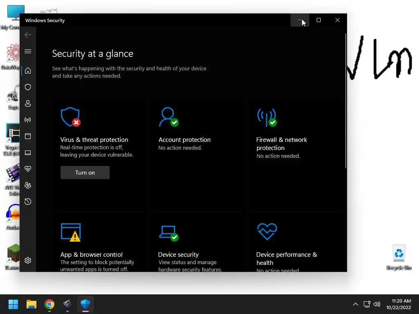Open Account protection person icon in sidebar
Image resolution: width=419 pixels, height=314 pixels.
tap(28, 103)
